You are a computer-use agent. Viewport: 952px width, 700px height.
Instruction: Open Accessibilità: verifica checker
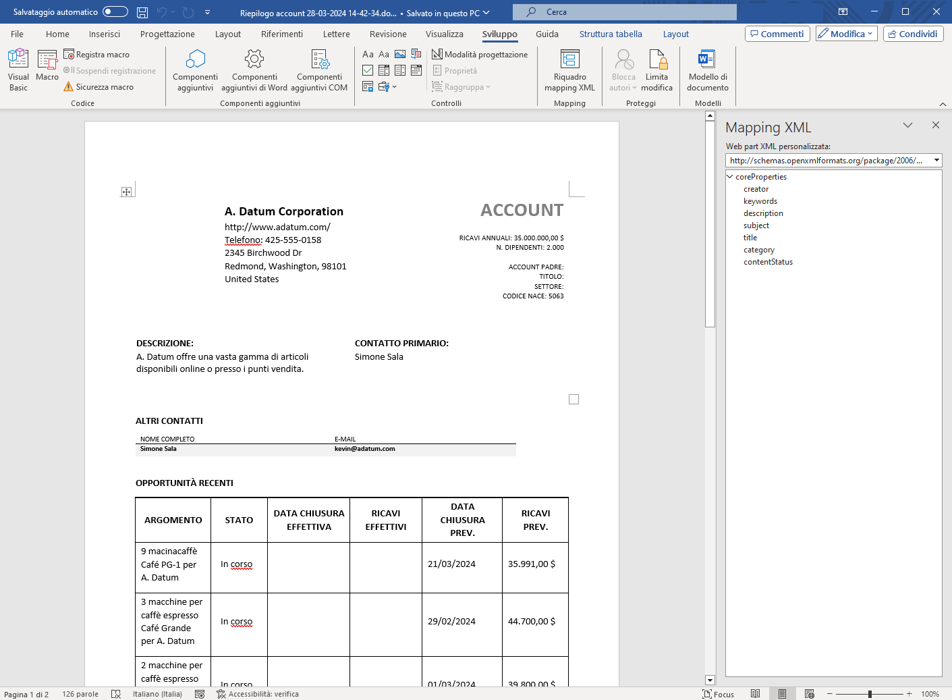(x=257, y=694)
